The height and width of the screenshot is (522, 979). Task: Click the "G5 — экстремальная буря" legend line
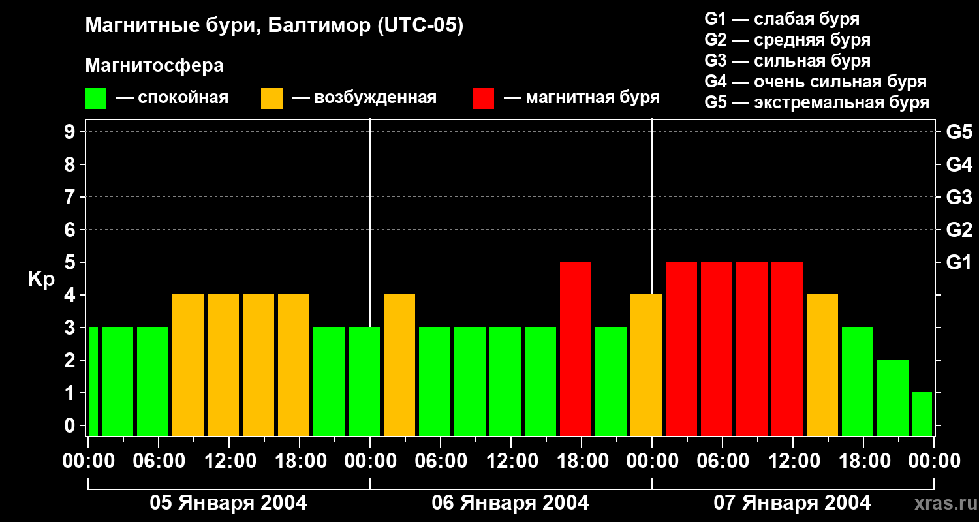(817, 102)
